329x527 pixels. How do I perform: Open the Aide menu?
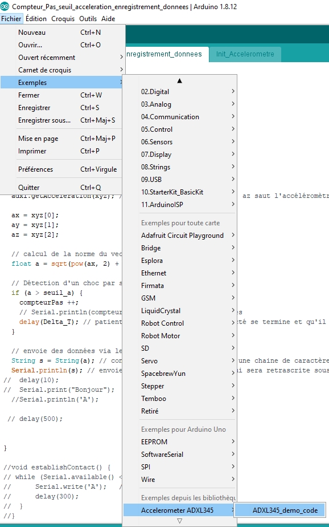click(x=108, y=19)
